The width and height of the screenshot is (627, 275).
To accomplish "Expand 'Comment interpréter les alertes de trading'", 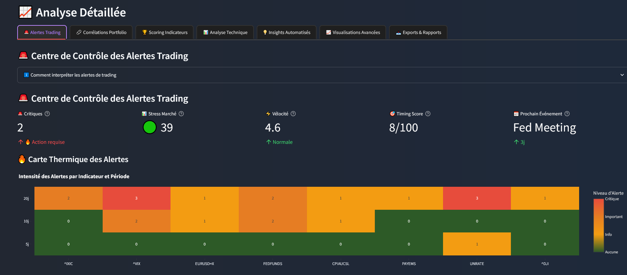I will 73,75.
